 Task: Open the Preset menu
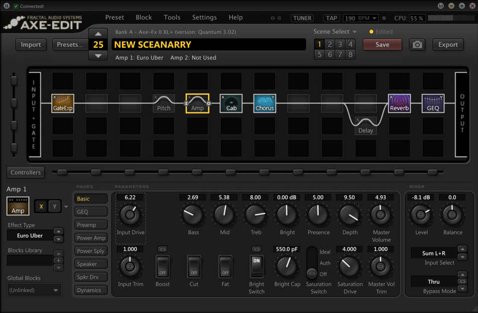tap(115, 17)
